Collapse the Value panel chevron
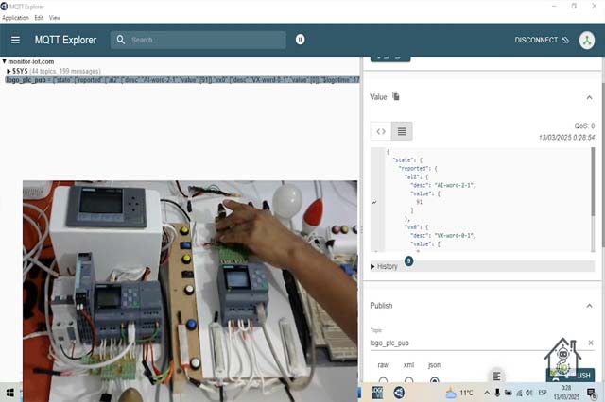This screenshot has height=402, width=605. 590,96
